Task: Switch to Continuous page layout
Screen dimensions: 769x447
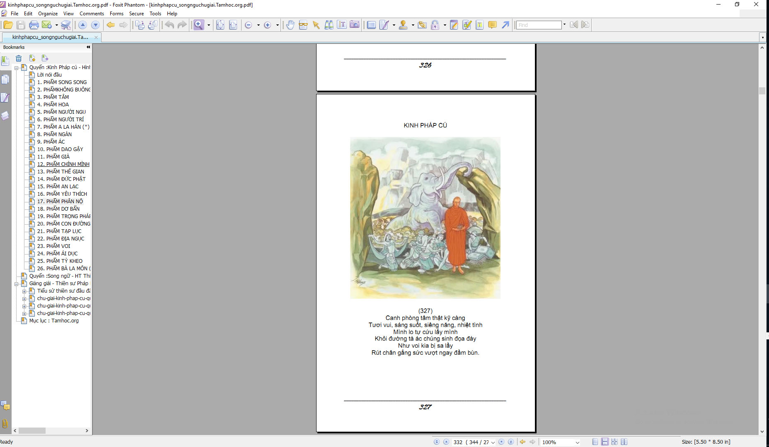Action: [605, 442]
